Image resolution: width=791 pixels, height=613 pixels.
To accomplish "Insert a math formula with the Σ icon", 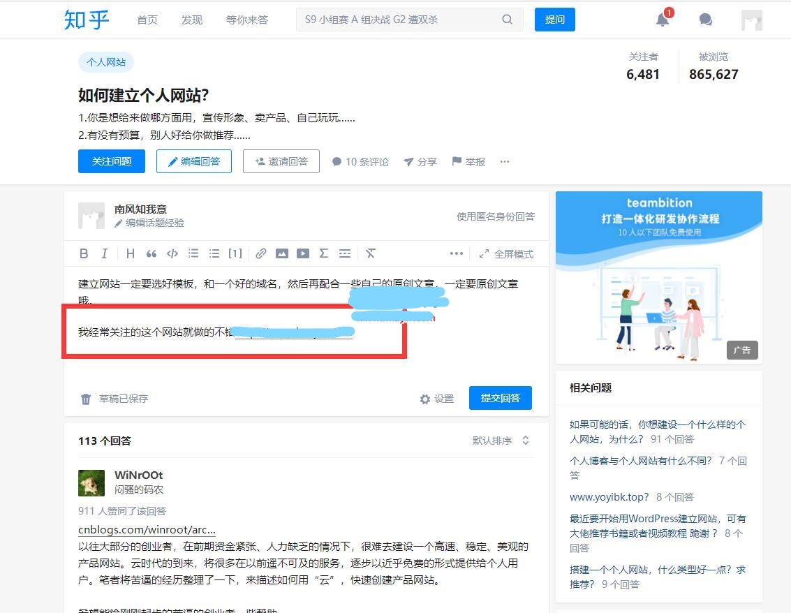I will [x=323, y=253].
